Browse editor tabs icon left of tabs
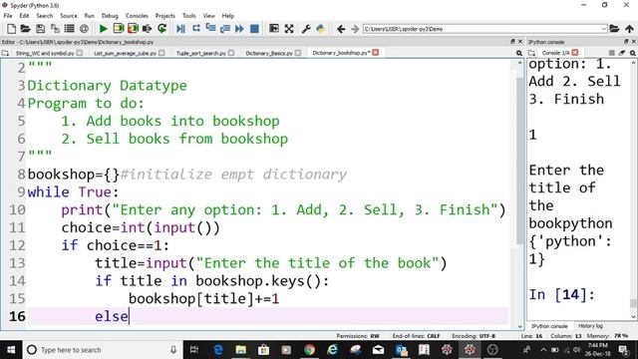The image size is (638, 359). click(x=5, y=53)
